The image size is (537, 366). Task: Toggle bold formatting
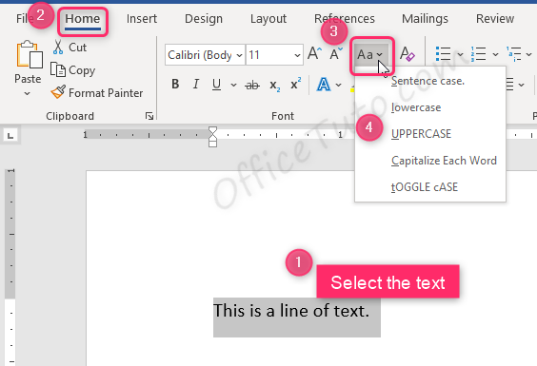(x=175, y=84)
